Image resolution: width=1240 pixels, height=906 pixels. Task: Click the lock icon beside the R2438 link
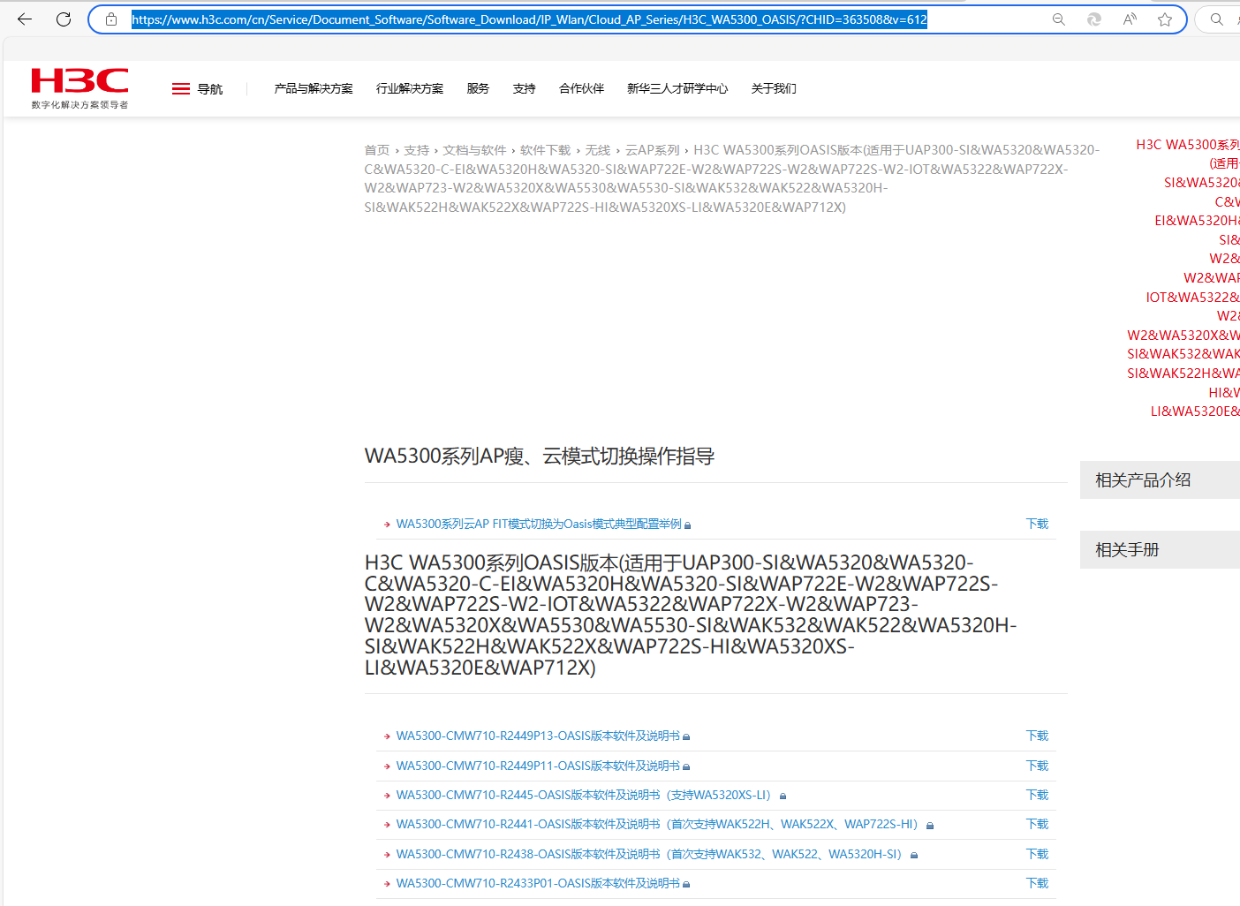click(914, 856)
